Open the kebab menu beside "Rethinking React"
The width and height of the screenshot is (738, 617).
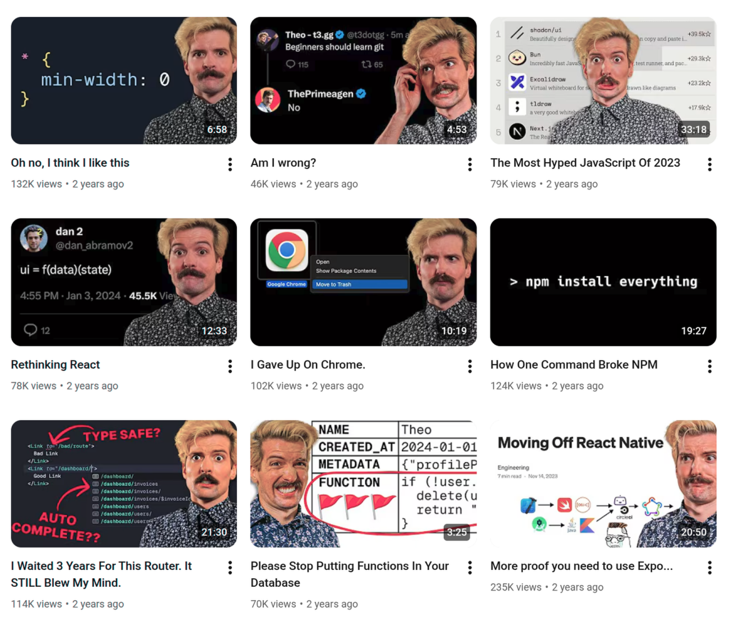[x=230, y=366]
